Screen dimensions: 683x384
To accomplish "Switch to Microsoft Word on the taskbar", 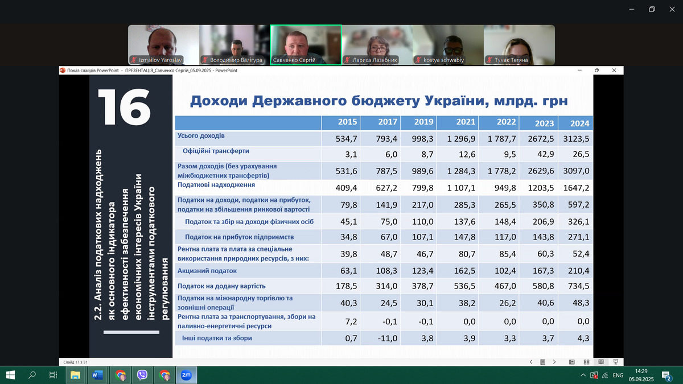I will 97,375.
